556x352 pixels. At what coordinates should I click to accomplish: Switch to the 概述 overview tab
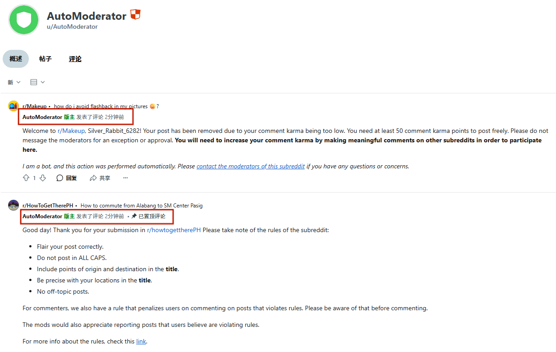coord(16,59)
